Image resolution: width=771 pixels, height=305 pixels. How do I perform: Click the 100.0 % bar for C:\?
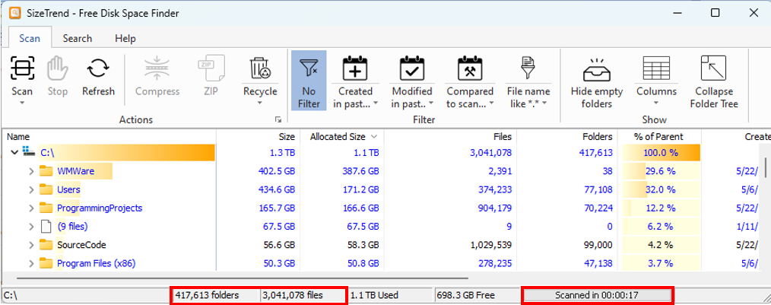[660, 153]
